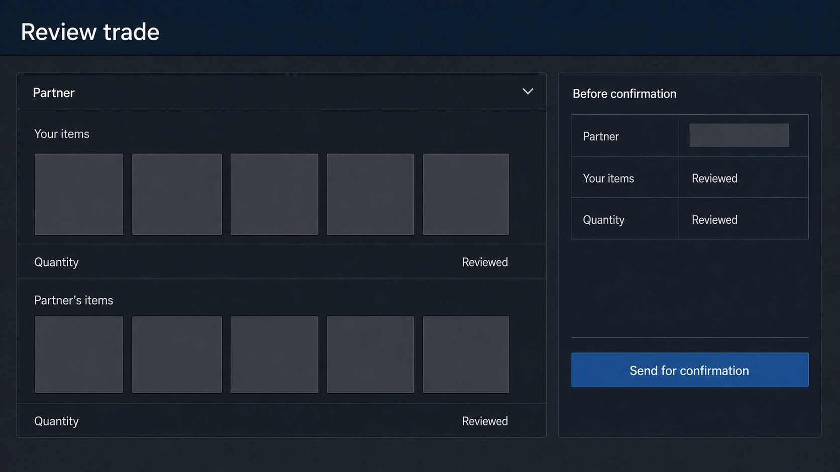Select second slot in Your items
The height and width of the screenshot is (472, 840).
click(x=177, y=194)
